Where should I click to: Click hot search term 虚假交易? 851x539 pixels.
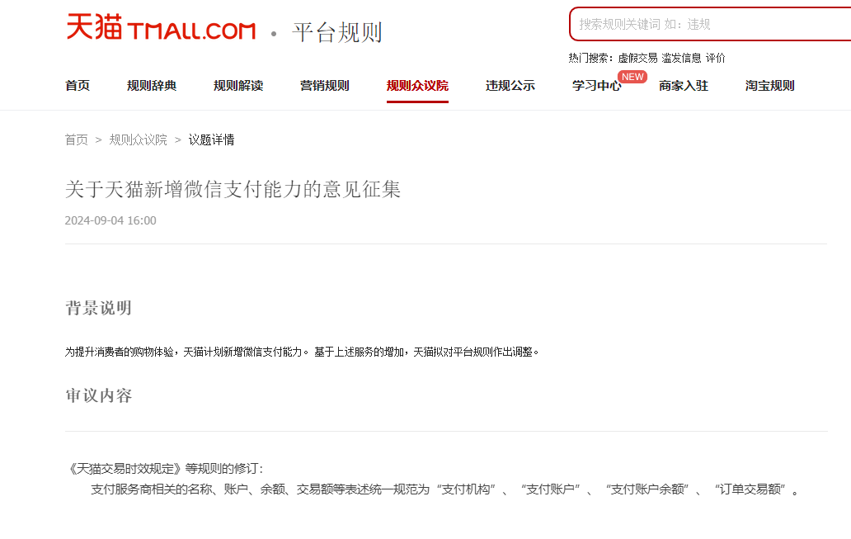[637, 58]
